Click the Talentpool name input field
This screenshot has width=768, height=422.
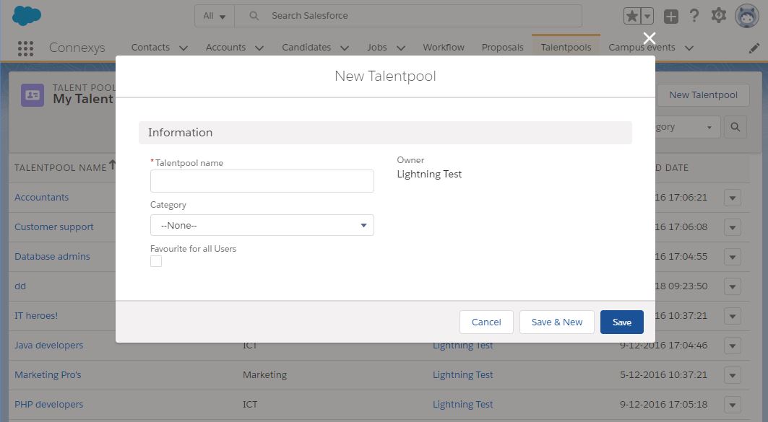(262, 181)
